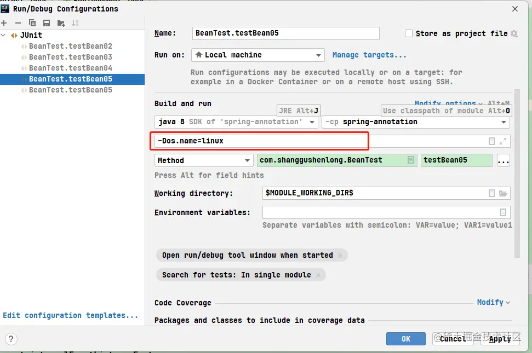532x353 pixels.
Task: Open the help question mark
Action: (12, 339)
